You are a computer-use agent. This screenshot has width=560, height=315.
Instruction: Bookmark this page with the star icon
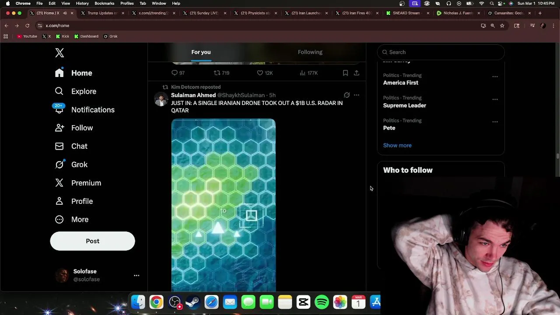coord(502,26)
